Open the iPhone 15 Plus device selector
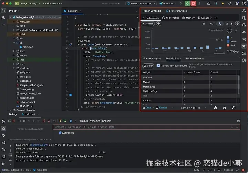This screenshot has height=173, width=248. (141, 3)
